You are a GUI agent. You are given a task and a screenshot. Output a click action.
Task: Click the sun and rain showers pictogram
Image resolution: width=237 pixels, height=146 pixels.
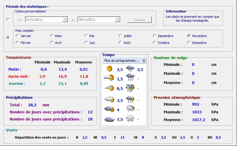click(x=130, y=99)
